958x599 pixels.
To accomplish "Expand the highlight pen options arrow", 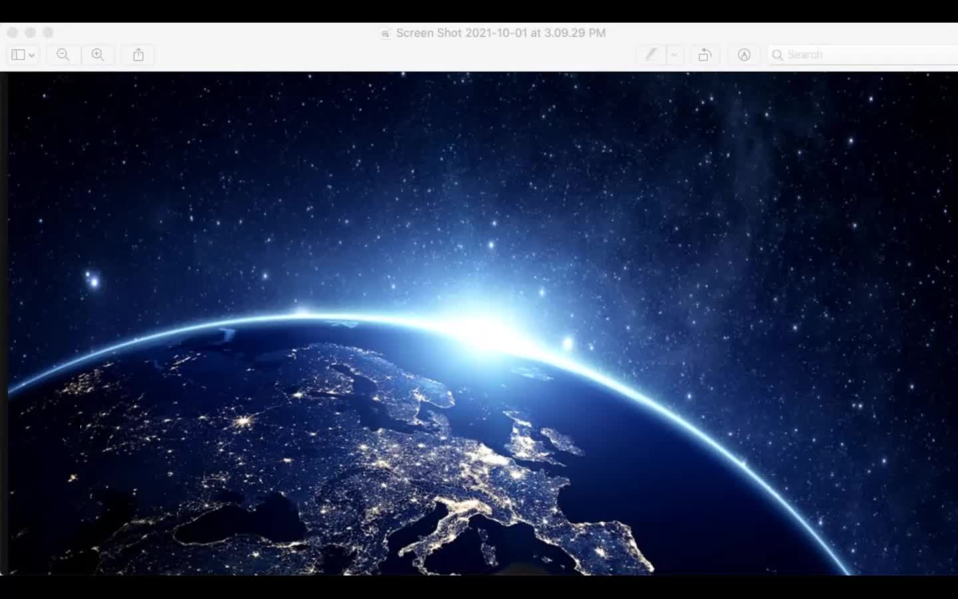I will pos(675,55).
